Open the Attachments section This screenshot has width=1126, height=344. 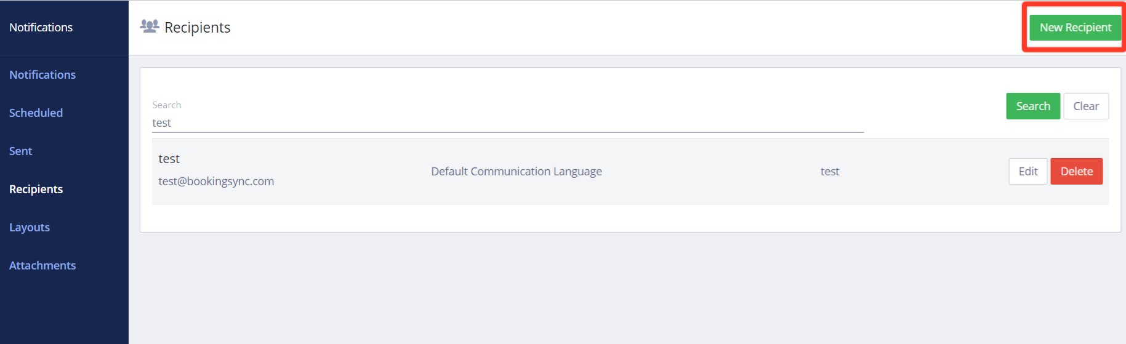point(42,265)
